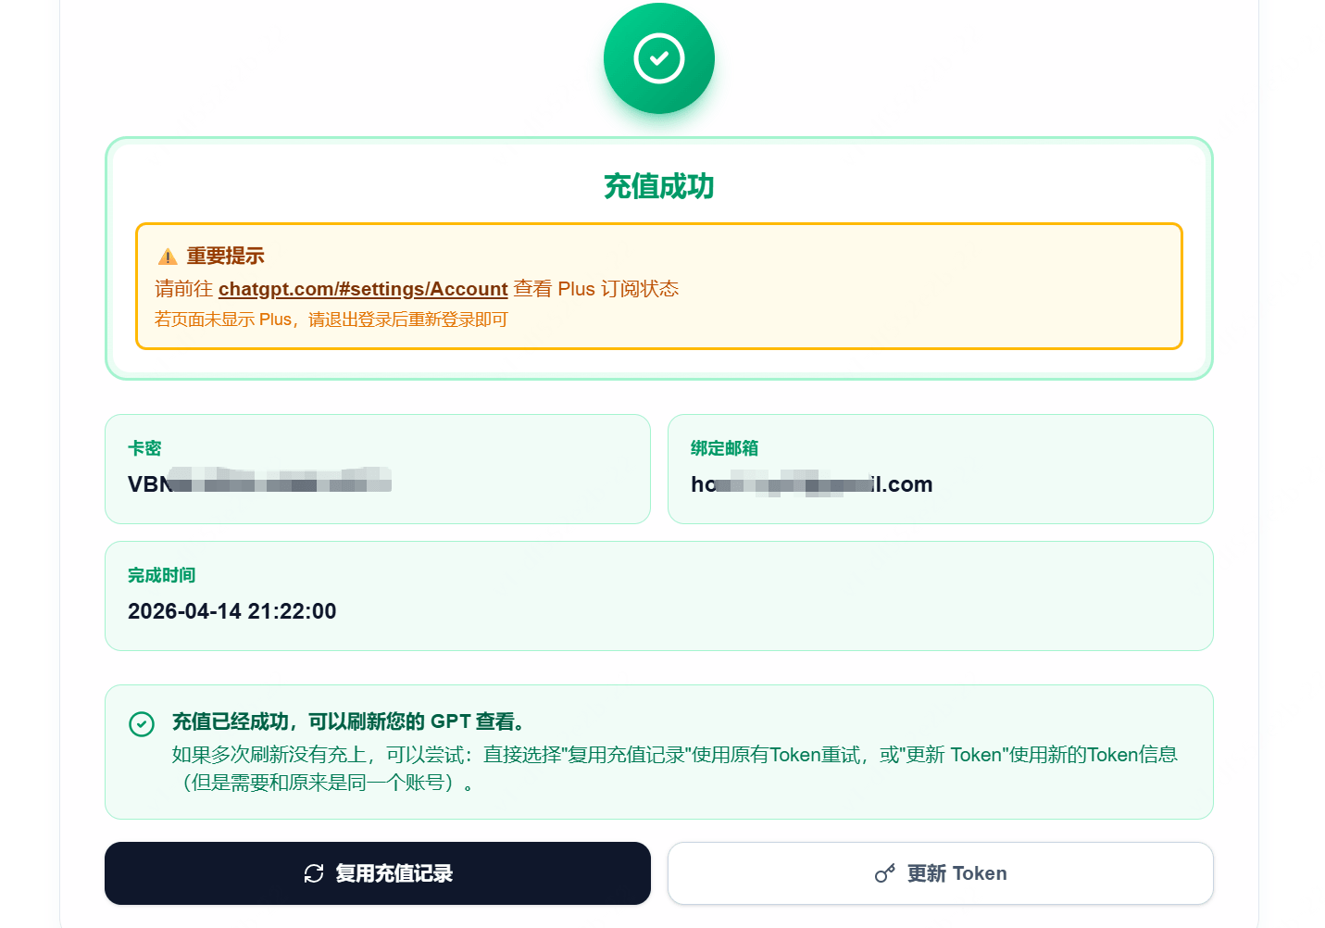The height and width of the screenshot is (928, 1325).
Task: Select the timestamp 2026-04-14 21:22:00
Action: pos(231,611)
